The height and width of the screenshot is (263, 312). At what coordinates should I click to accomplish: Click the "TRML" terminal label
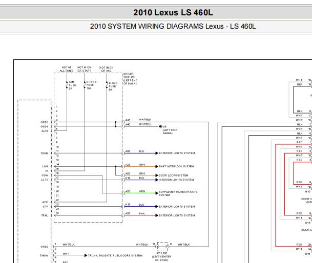(x=45, y=215)
